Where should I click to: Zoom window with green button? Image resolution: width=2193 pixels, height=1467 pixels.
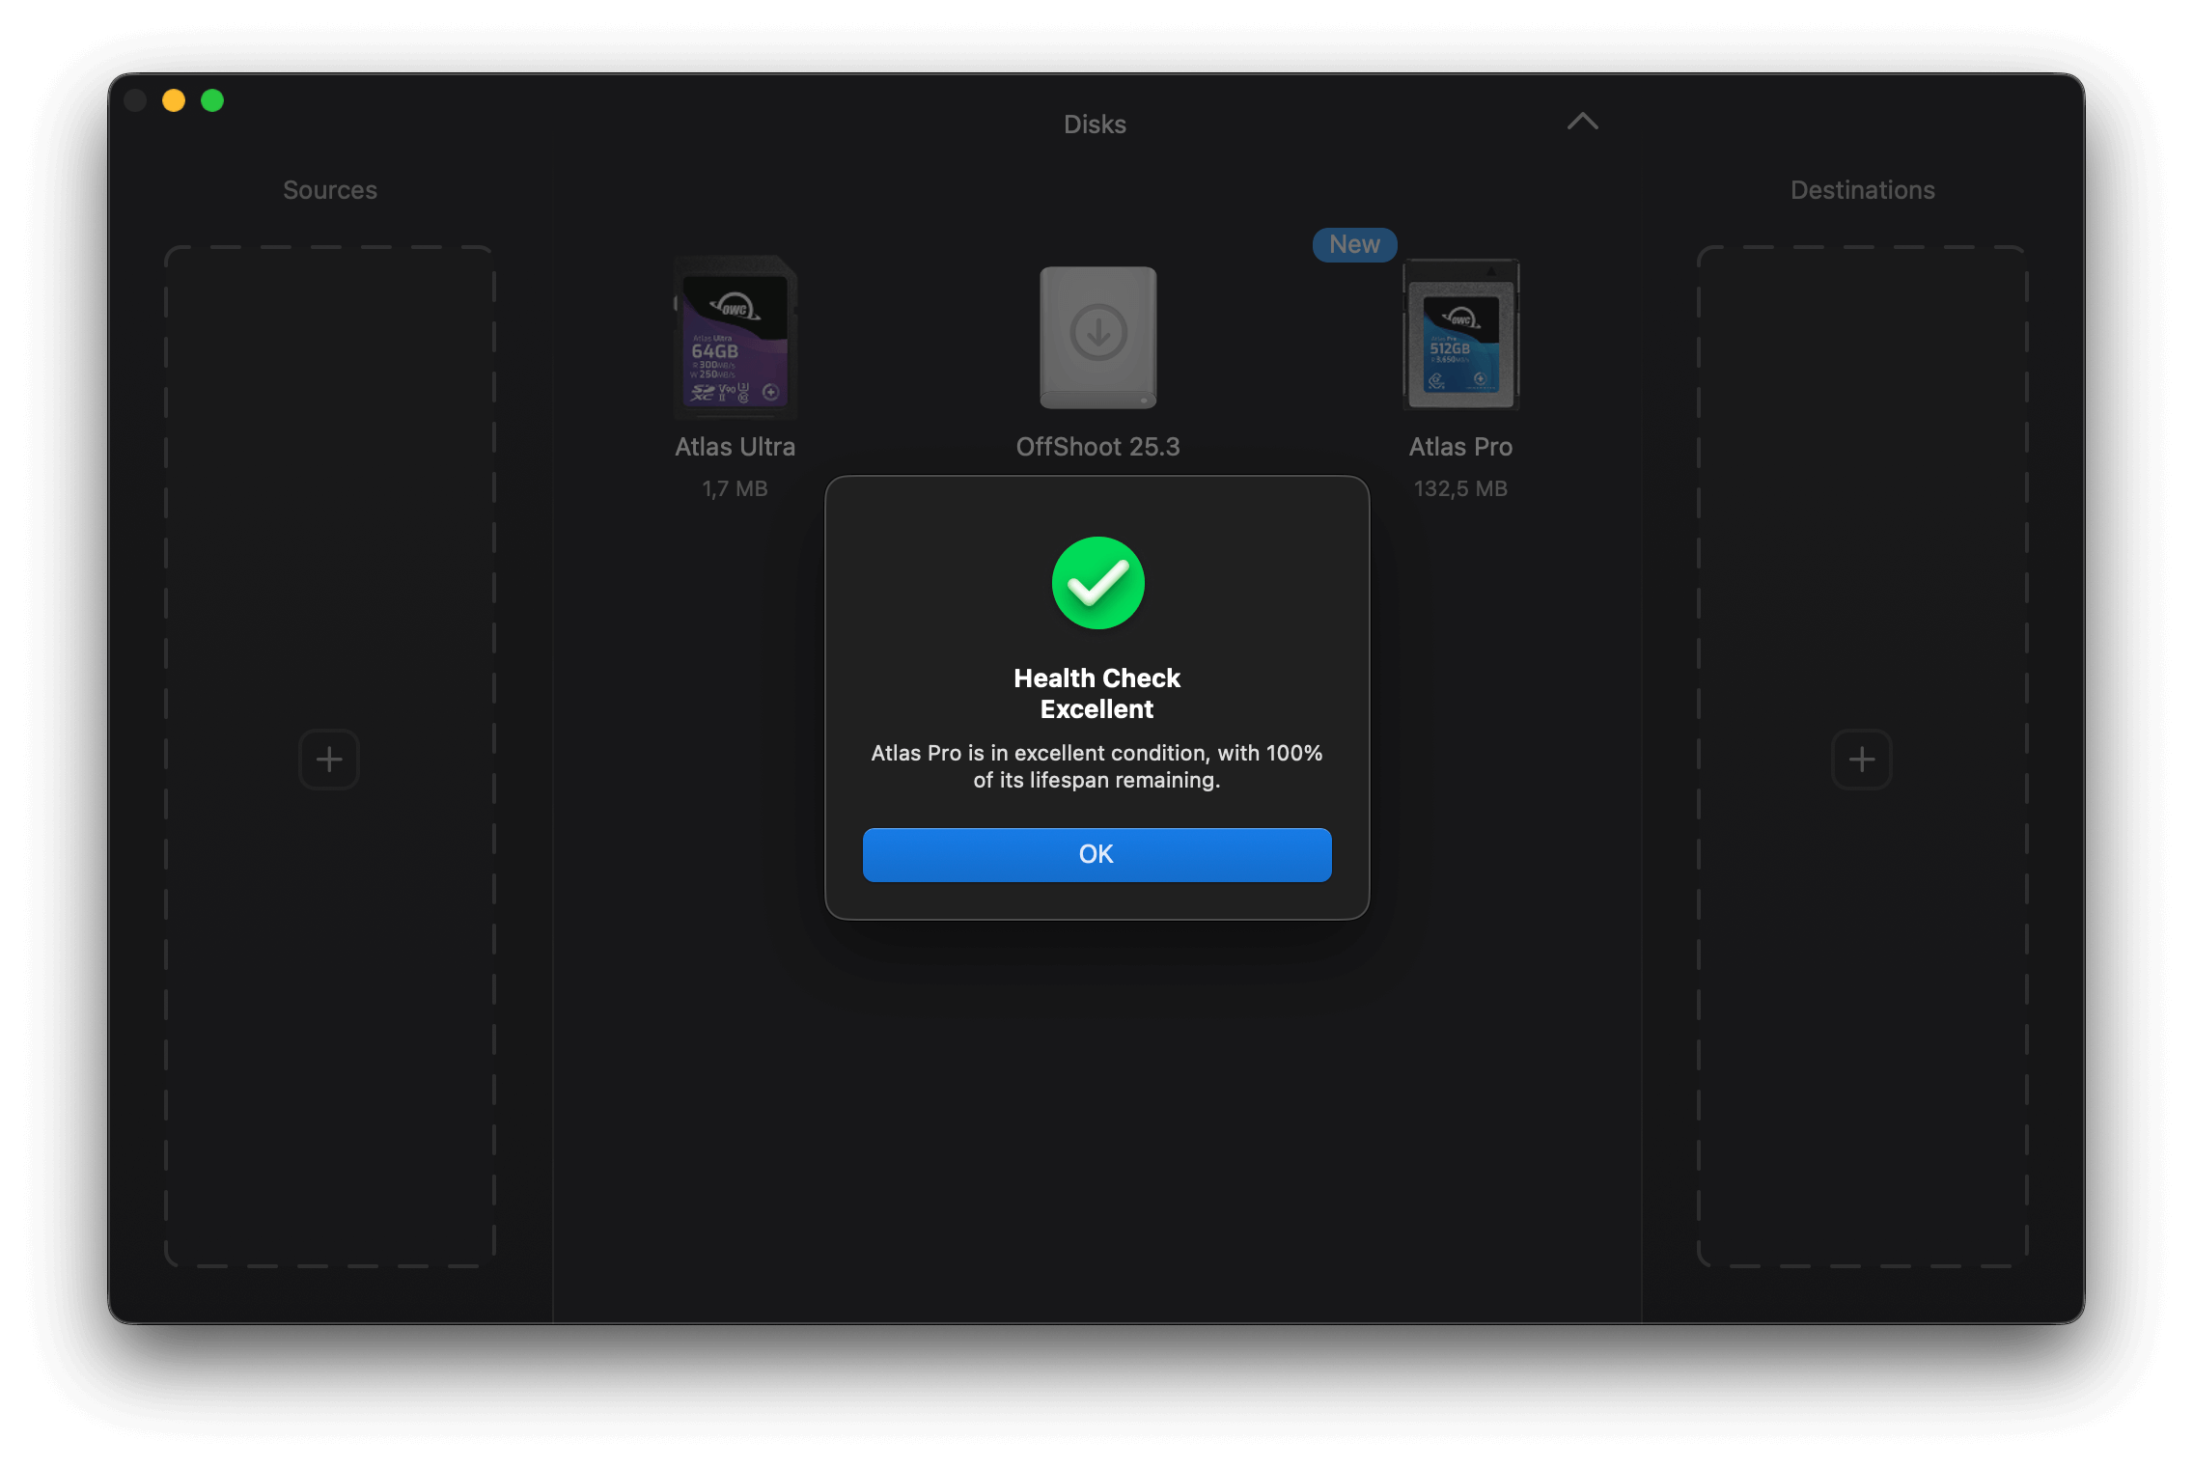click(212, 100)
